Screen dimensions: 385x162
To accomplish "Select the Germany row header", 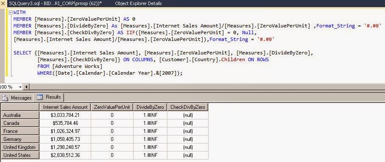I will [x=20, y=139].
